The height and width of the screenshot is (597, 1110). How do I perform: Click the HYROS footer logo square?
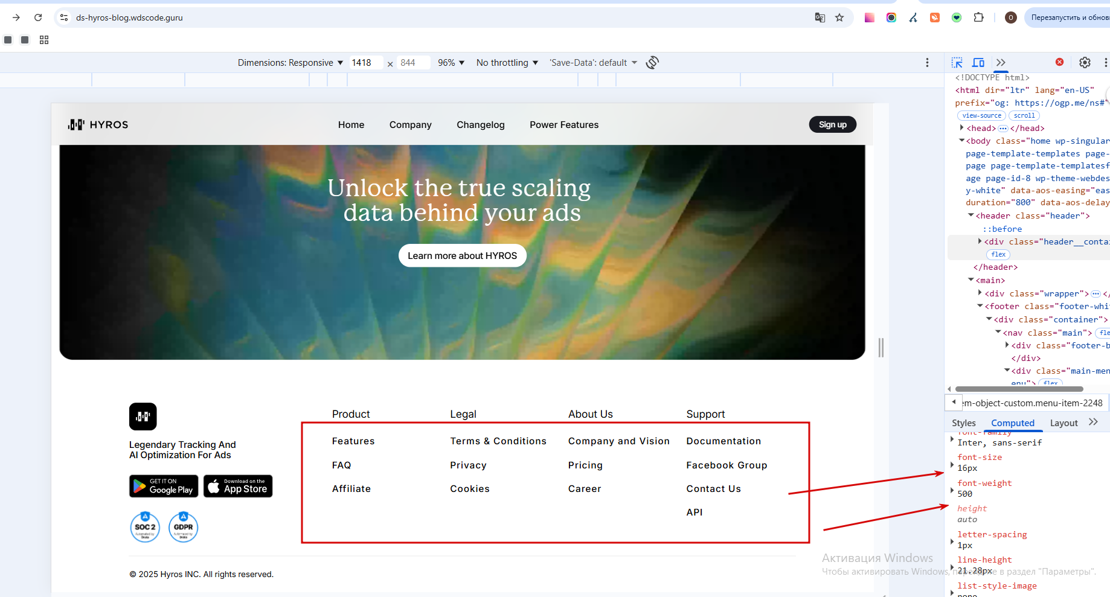(x=143, y=417)
